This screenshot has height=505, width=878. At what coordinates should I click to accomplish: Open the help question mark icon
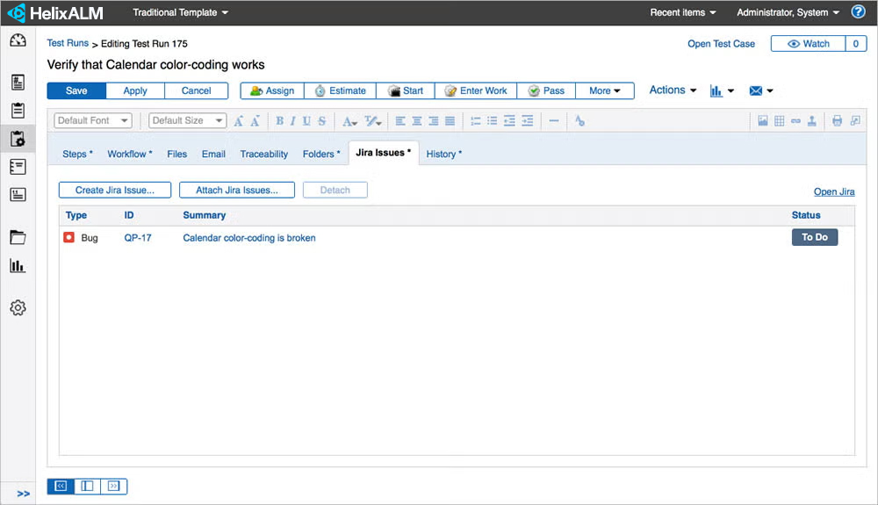(858, 11)
